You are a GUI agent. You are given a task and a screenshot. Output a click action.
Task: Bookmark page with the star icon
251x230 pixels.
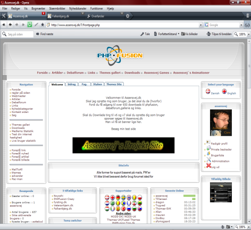tap(42, 25)
